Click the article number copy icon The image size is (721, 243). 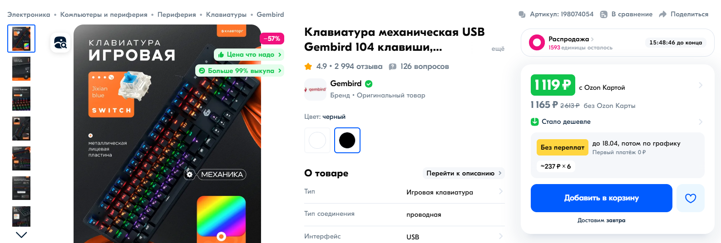[522, 15]
